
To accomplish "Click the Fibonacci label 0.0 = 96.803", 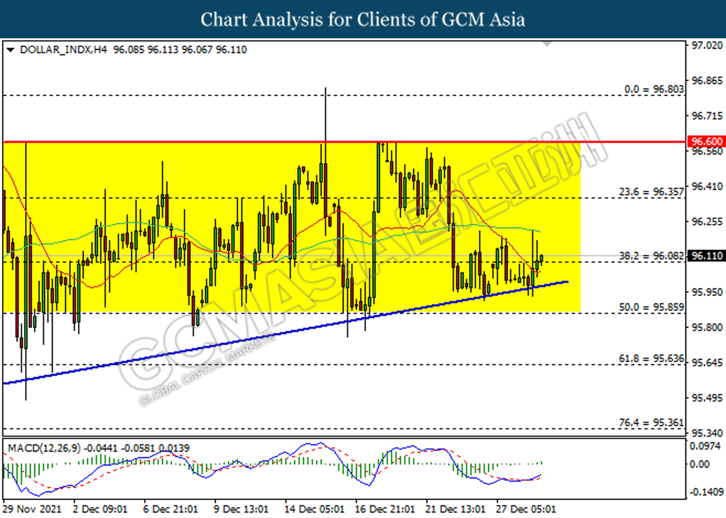I will [x=654, y=89].
